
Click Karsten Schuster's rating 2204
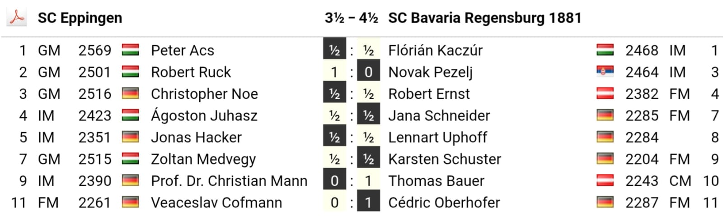click(642, 159)
